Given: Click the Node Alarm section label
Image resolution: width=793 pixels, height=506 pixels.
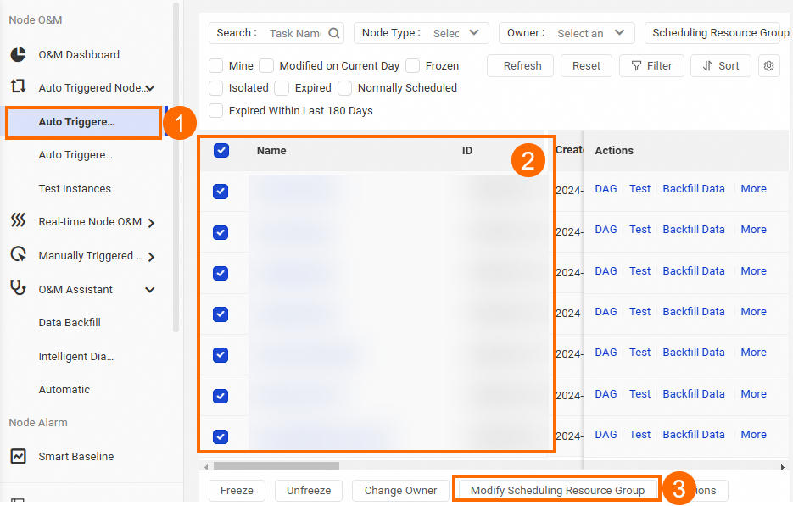Looking at the screenshot, I should (38, 423).
